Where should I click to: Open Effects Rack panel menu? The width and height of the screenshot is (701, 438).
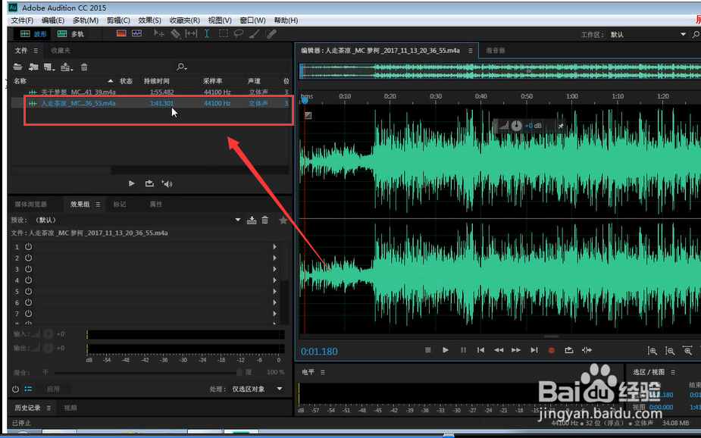[98, 205]
